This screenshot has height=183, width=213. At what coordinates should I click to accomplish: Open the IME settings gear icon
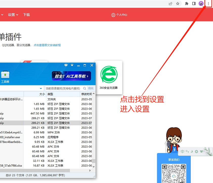(196, 152)
